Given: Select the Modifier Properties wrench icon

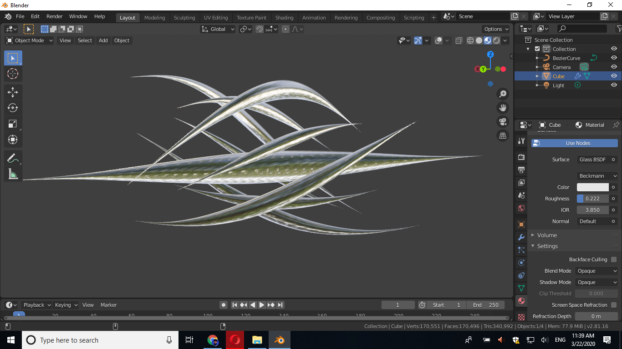Looking at the screenshot, I should point(521,237).
